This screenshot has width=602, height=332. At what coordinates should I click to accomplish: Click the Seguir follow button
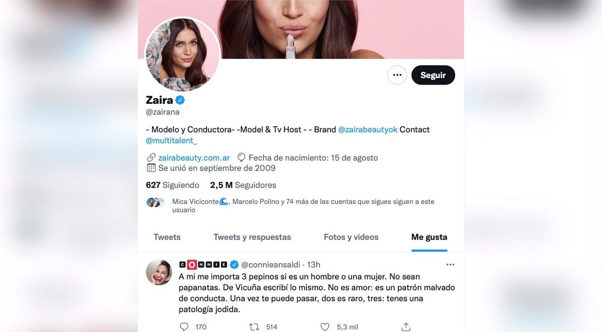pos(433,75)
